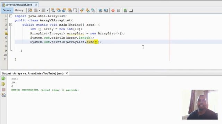Click the import java.util.ArrayList statement
The image size is (222, 124).
(41, 16)
